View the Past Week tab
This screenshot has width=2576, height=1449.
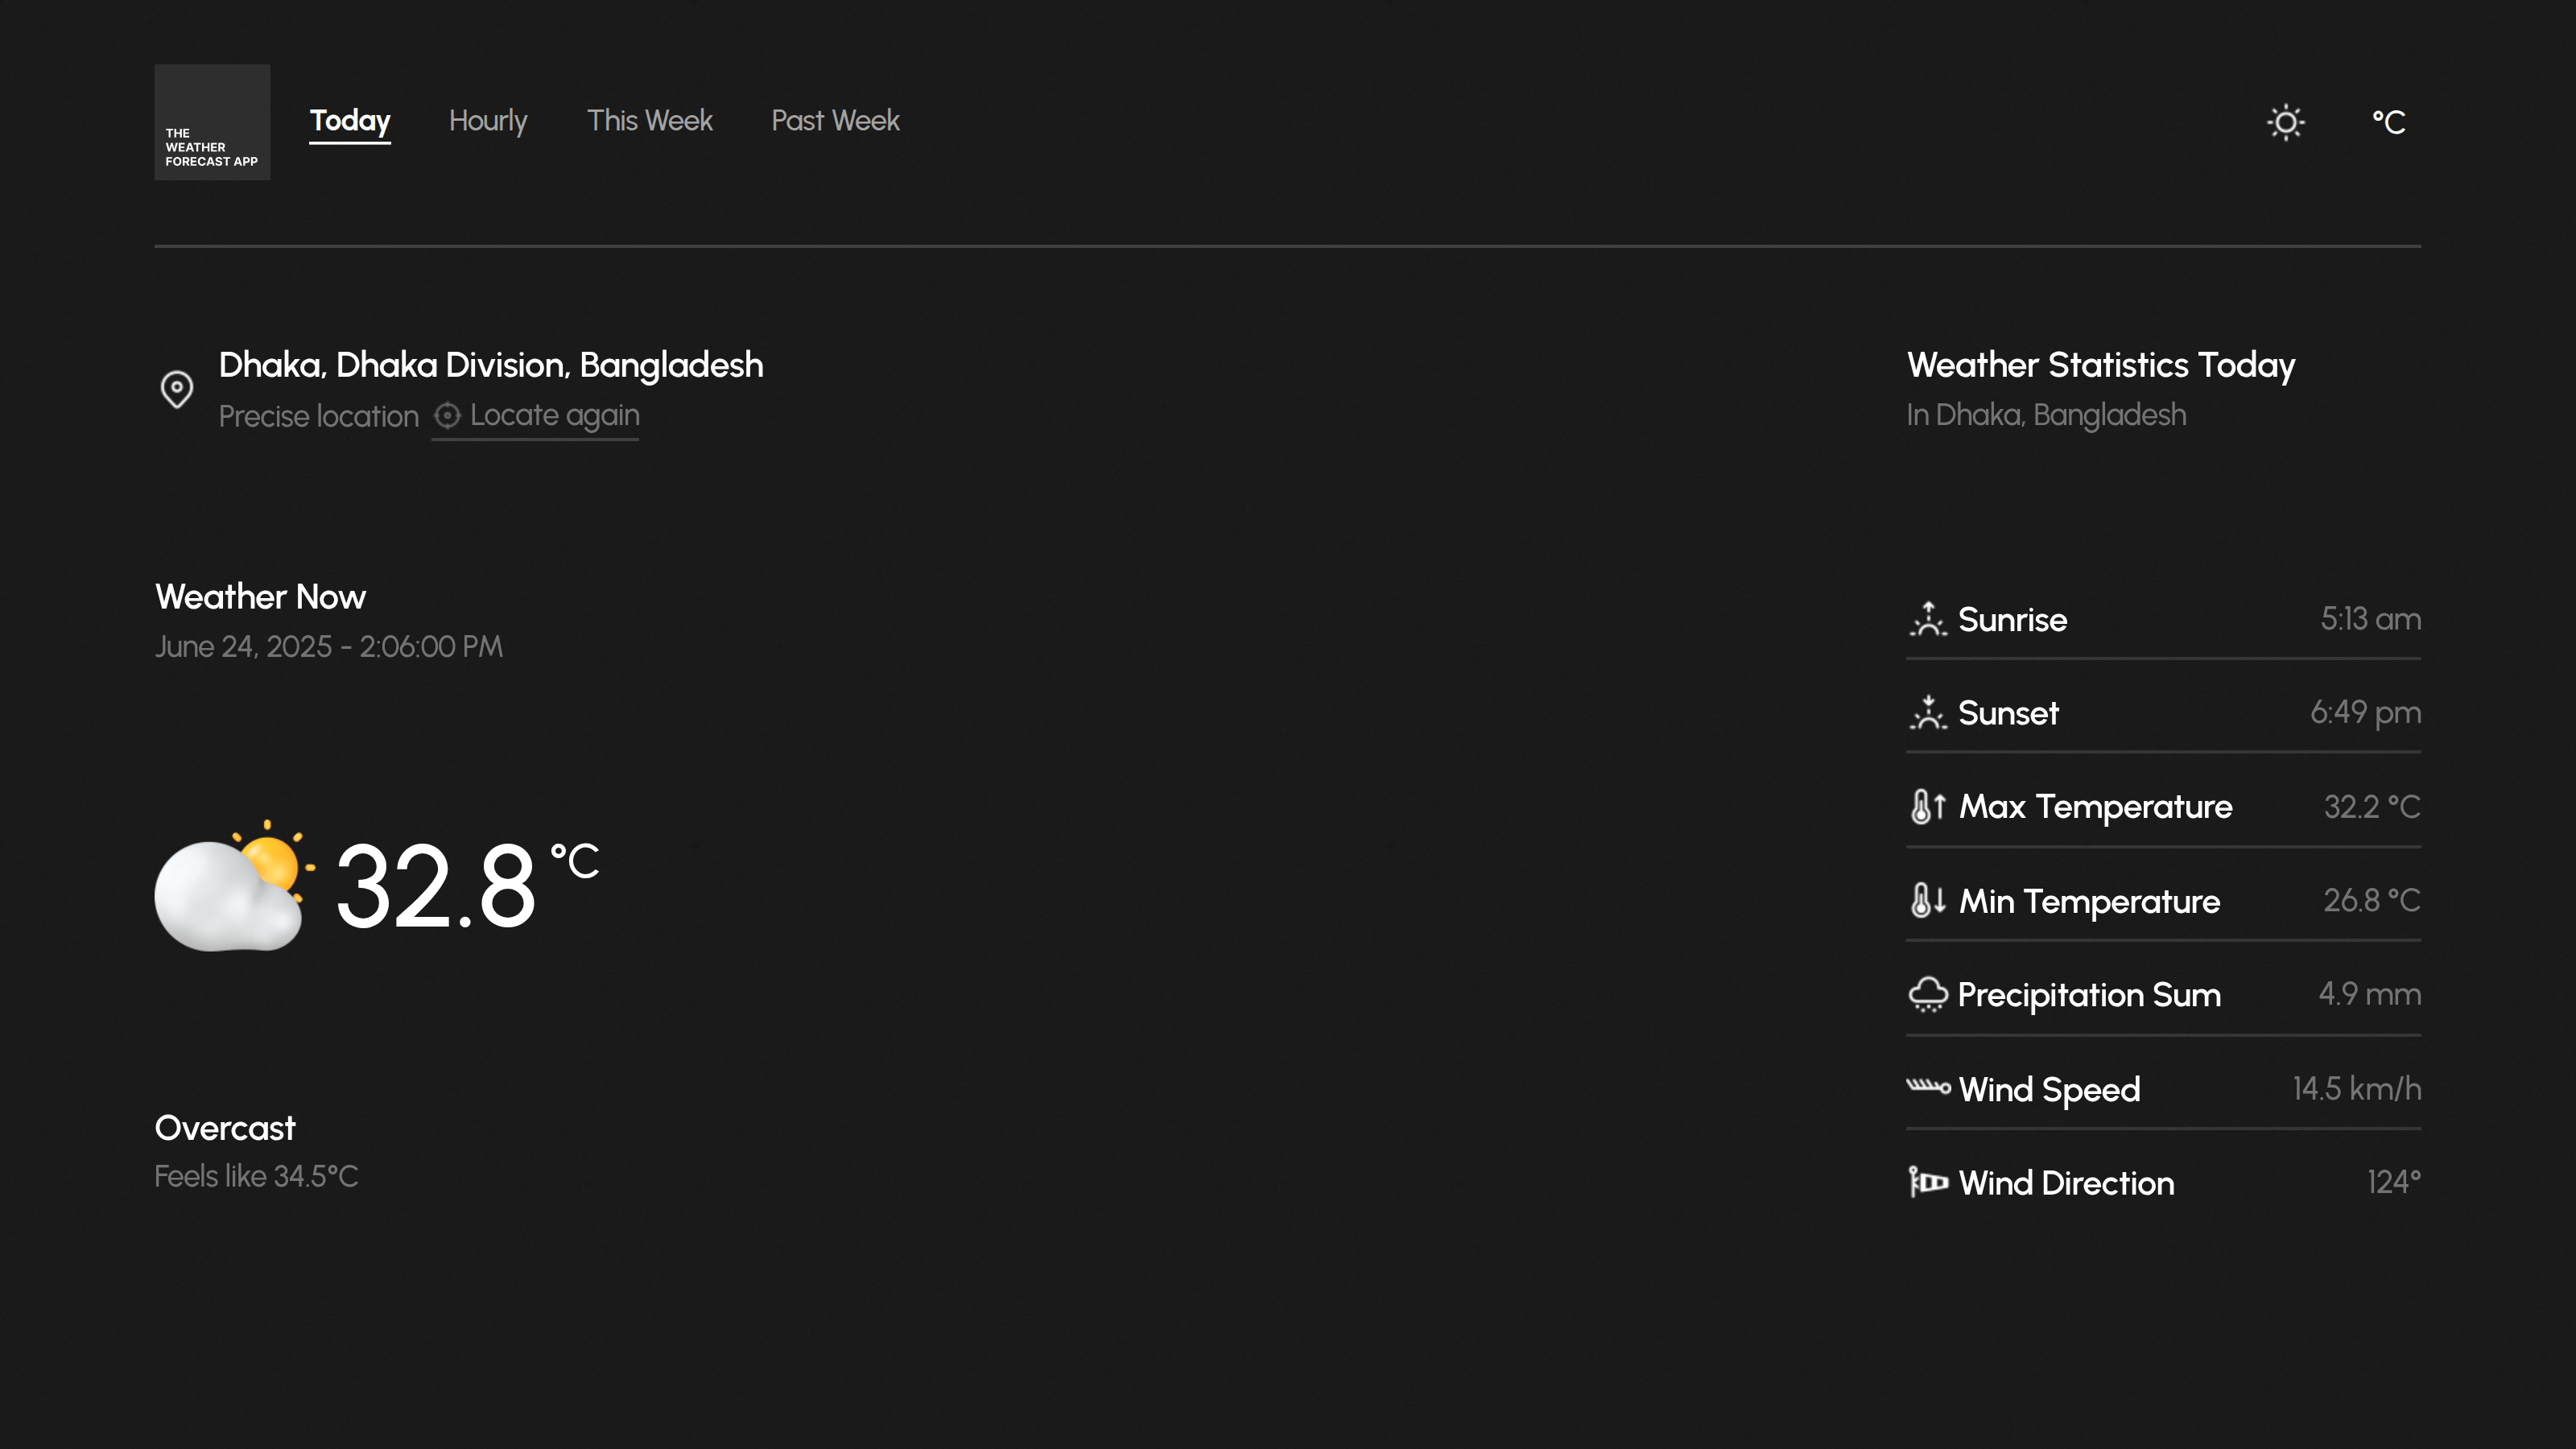point(835,121)
